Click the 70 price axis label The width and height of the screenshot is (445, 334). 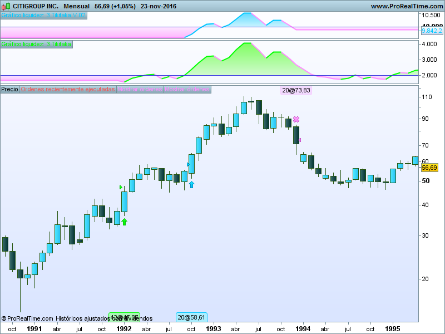pos(425,145)
